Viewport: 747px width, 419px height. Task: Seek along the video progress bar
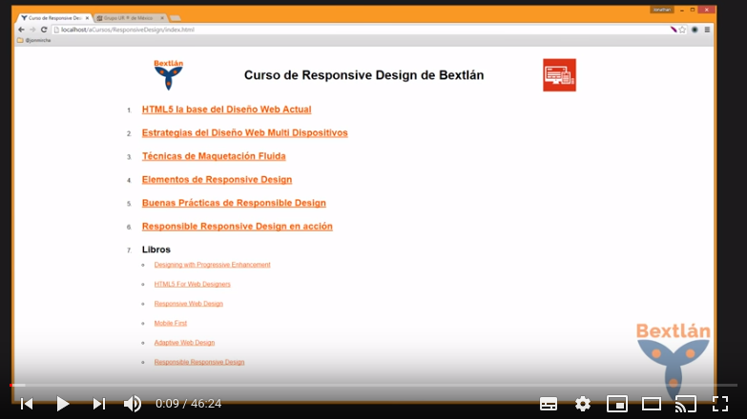point(374,385)
